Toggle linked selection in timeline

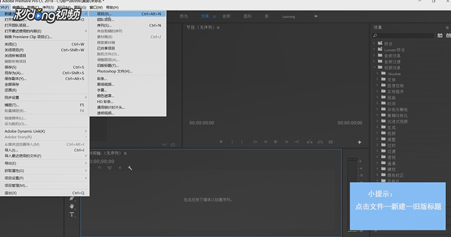click(x=110, y=168)
